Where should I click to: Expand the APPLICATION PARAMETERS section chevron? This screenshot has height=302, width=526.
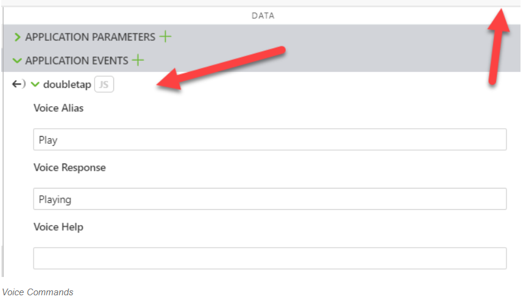[x=17, y=37]
